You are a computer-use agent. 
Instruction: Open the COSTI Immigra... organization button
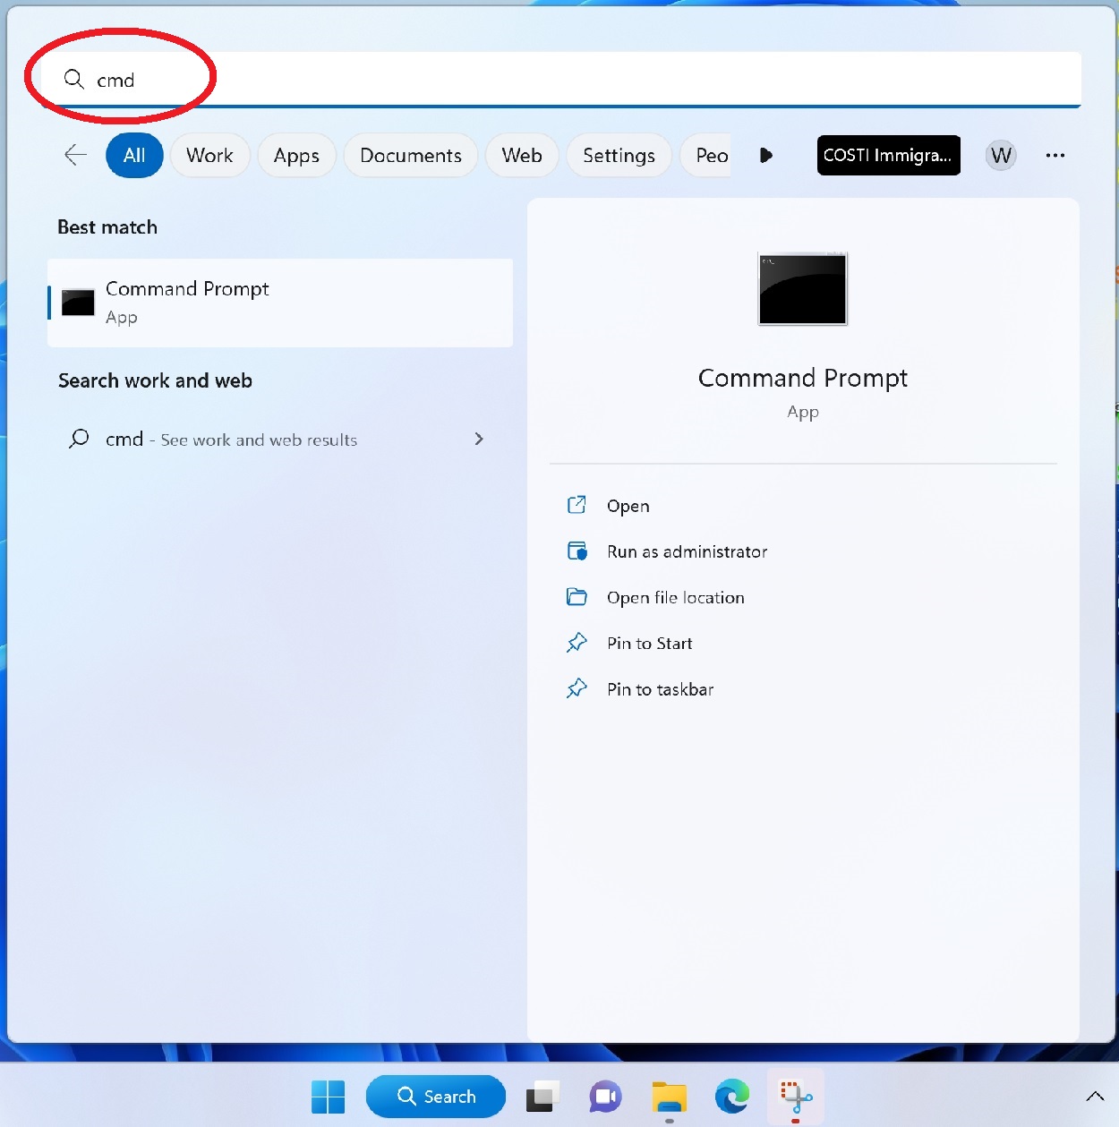coord(888,155)
